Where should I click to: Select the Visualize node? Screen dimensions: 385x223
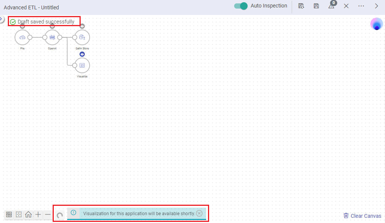82,65
